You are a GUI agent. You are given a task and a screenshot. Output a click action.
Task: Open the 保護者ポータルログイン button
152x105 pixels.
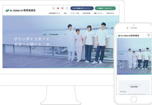pos(105,8)
